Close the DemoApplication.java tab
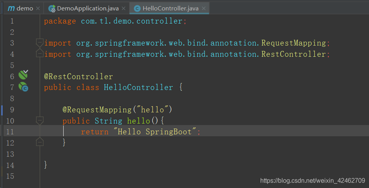The width and height of the screenshot is (369, 188). [x=123, y=8]
